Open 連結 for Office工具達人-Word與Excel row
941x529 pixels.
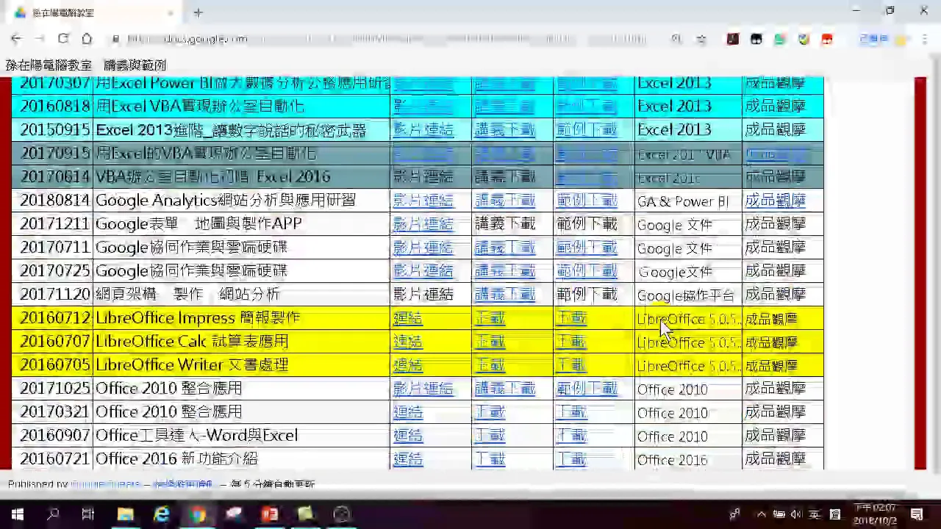407,436
